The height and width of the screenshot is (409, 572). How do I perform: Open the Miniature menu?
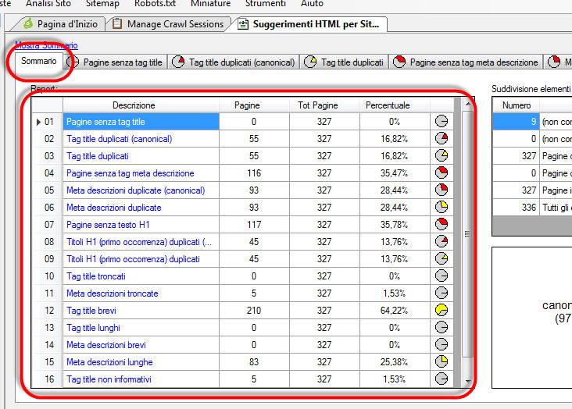[210, 4]
